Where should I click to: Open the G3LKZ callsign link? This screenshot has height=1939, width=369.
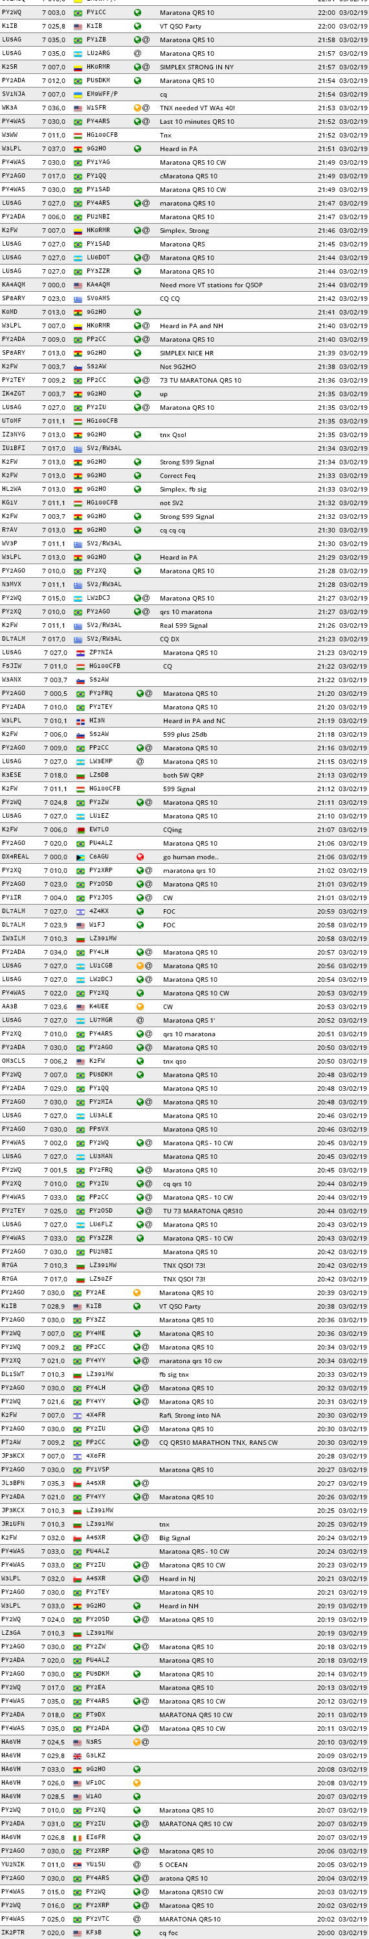tap(96, 1755)
